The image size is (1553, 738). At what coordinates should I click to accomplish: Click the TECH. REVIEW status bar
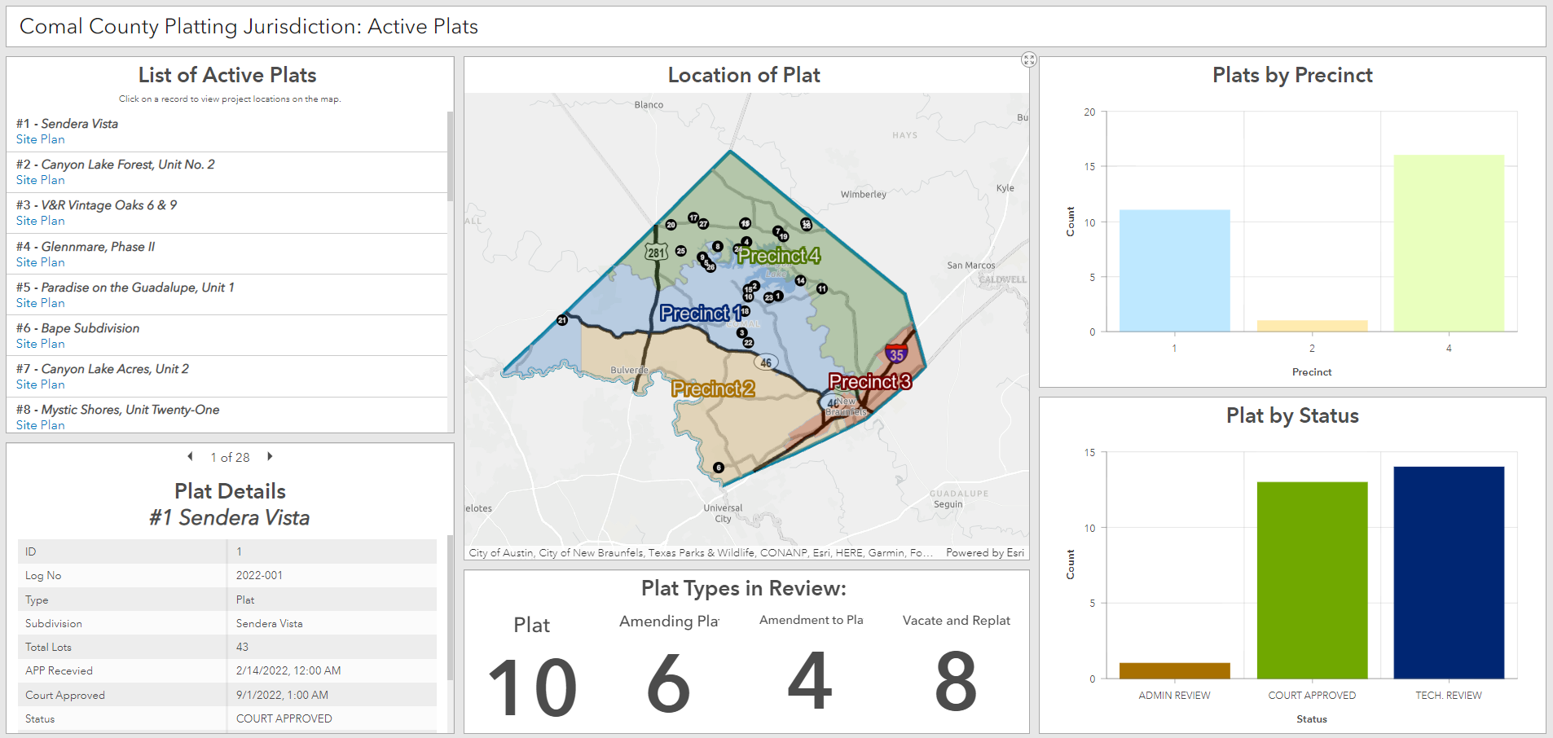point(1448,572)
